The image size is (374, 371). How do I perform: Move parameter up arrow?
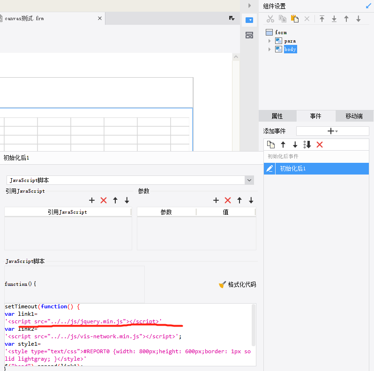click(239, 200)
